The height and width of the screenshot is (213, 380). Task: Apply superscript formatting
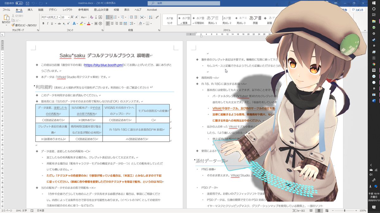point(68,24)
